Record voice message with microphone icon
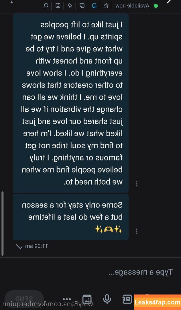Screen dimensions: 181x310 point(107,299)
